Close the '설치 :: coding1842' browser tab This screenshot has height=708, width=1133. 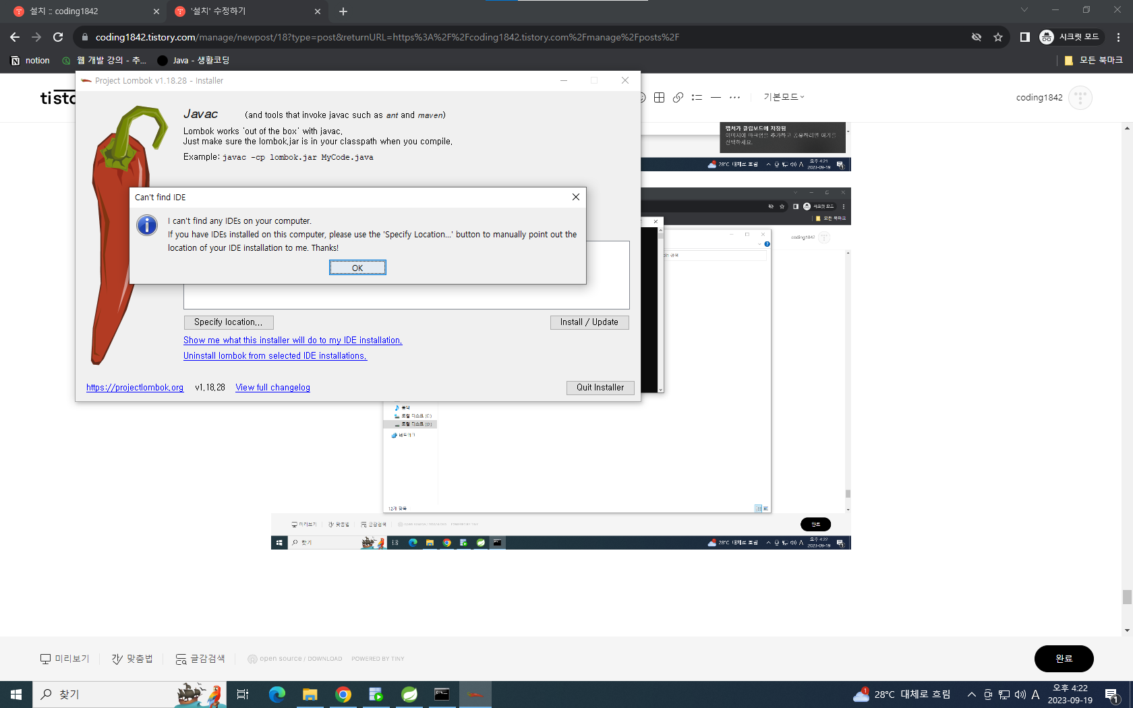point(156,11)
